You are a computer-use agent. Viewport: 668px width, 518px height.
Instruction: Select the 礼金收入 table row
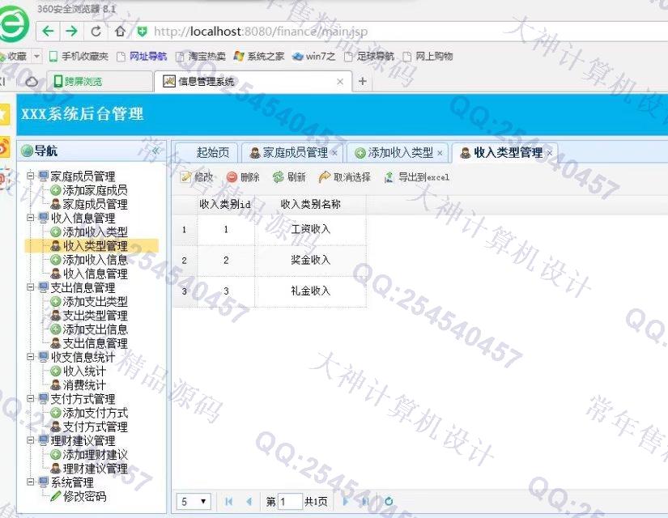pos(270,291)
